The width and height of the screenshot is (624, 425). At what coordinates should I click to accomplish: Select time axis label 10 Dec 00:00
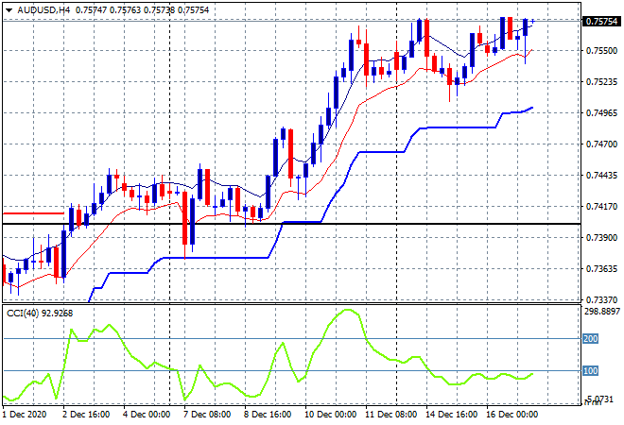330,415
